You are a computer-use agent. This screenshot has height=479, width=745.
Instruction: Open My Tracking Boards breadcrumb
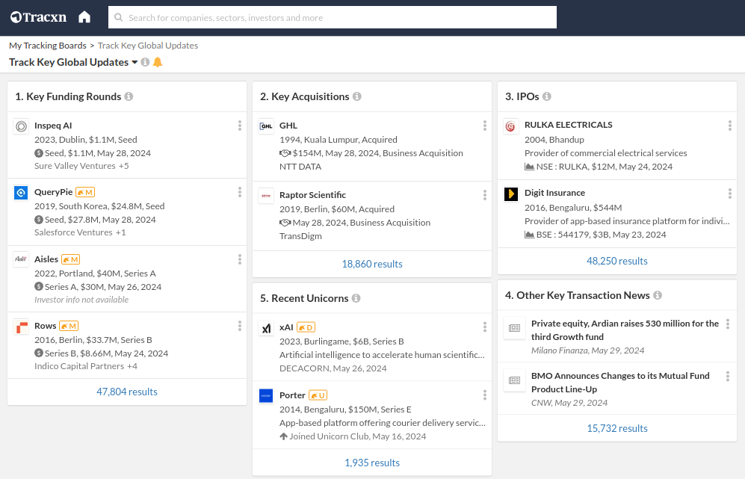(x=48, y=46)
